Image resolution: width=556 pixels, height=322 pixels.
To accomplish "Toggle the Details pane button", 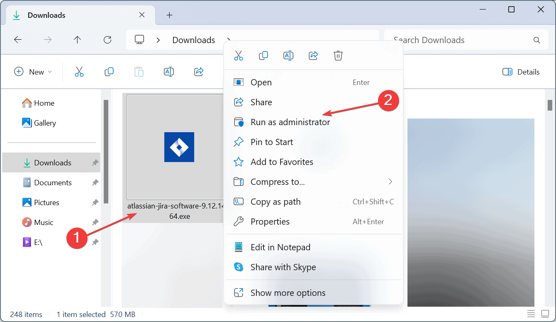I will pos(521,72).
